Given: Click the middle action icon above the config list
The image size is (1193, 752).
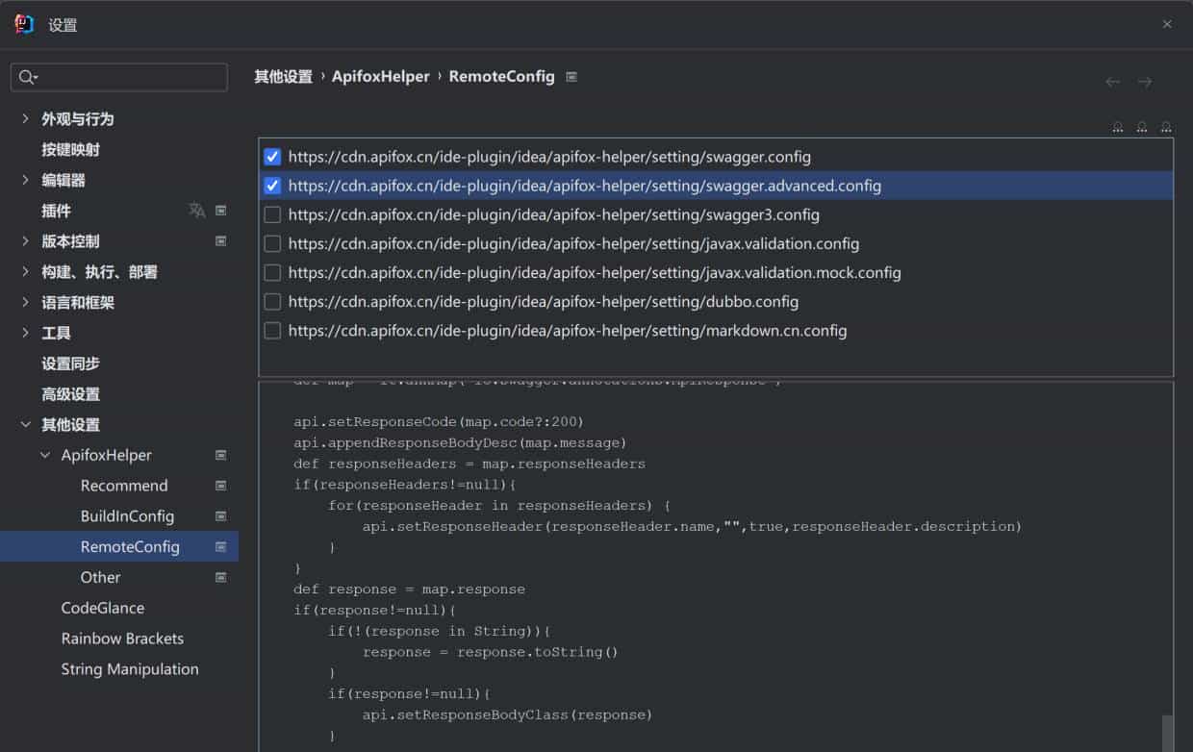Looking at the screenshot, I should (x=1142, y=127).
